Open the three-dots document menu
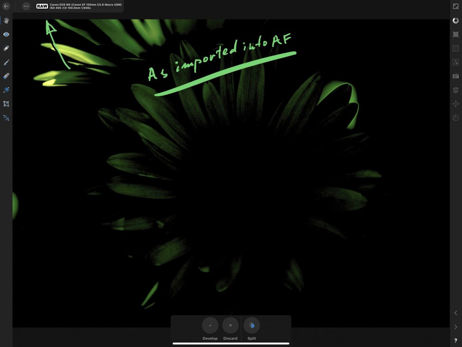This screenshot has height=347, width=462. tap(26, 6)
